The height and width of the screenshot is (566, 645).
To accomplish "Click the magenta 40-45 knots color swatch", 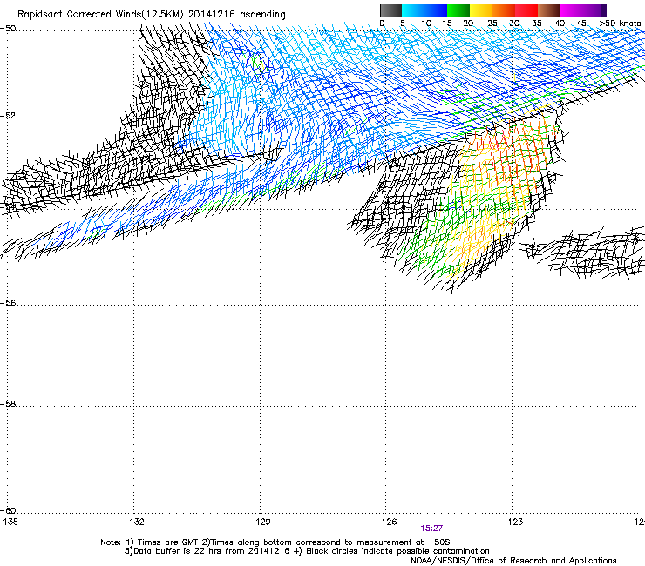I will tap(572, 10).
